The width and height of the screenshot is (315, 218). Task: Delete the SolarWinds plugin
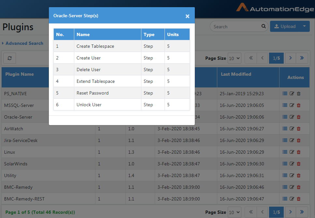tap(299, 164)
